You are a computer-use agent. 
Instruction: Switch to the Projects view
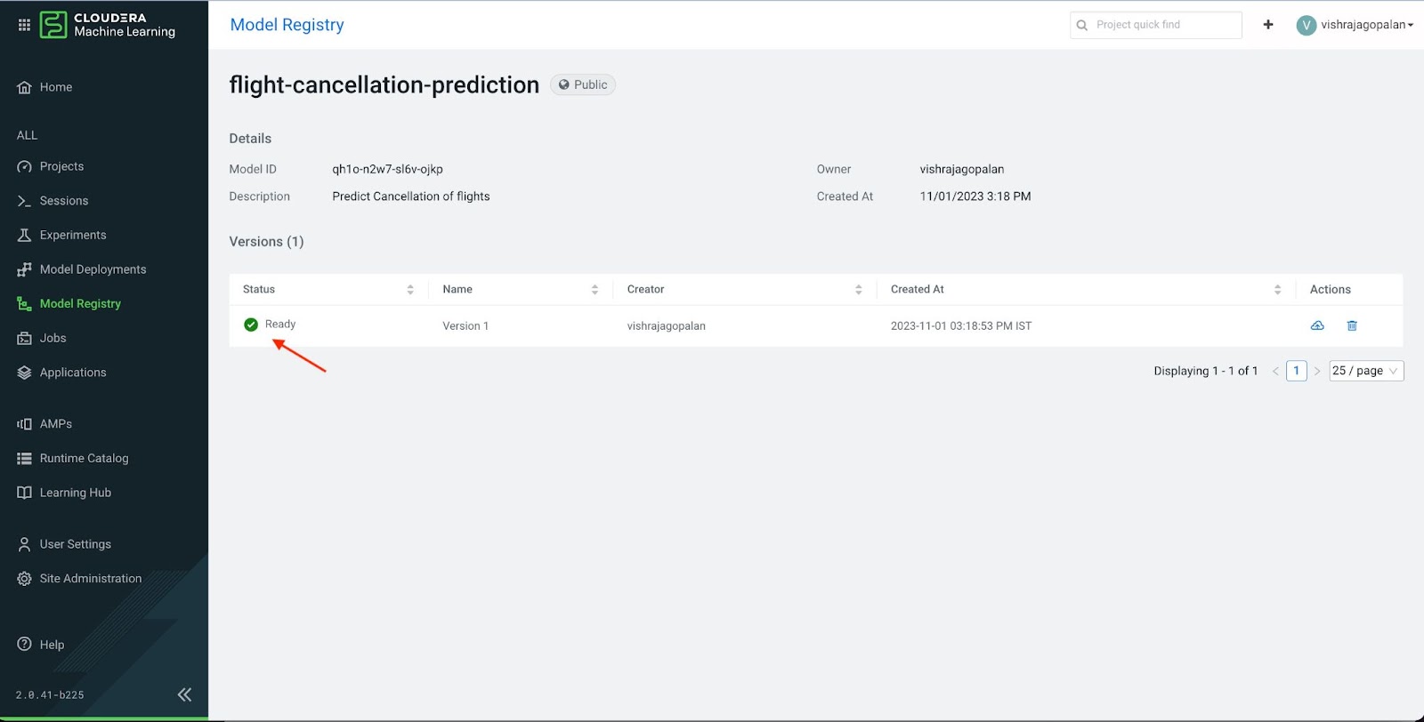tap(61, 165)
